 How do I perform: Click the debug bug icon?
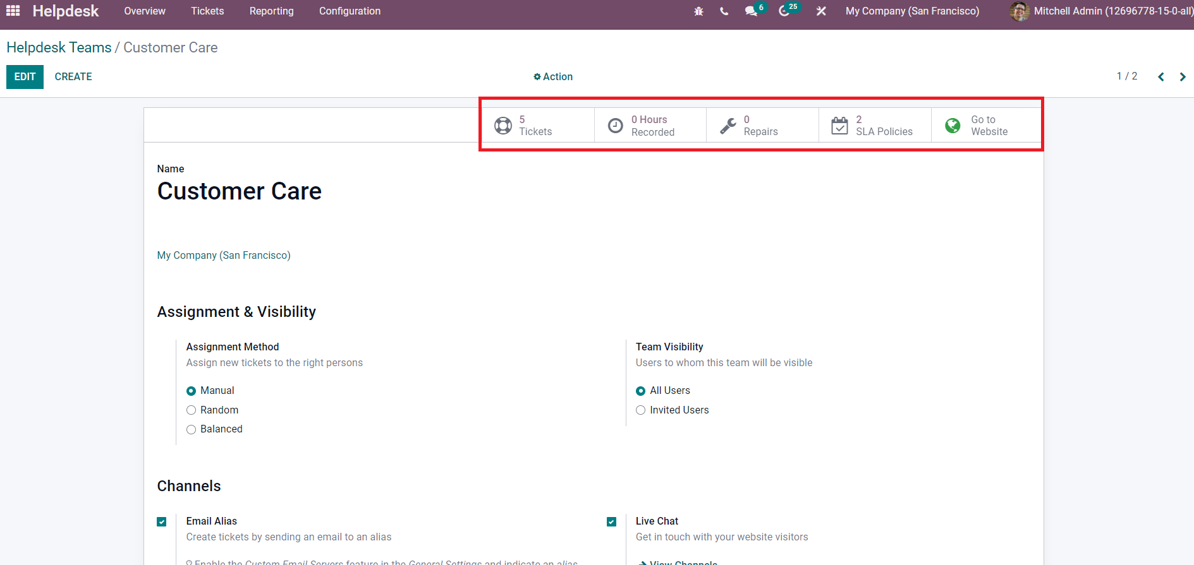(x=698, y=11)
